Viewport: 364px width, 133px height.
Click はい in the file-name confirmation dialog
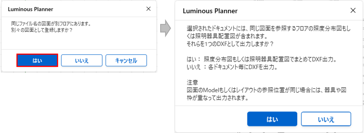[x=37, y=60]
